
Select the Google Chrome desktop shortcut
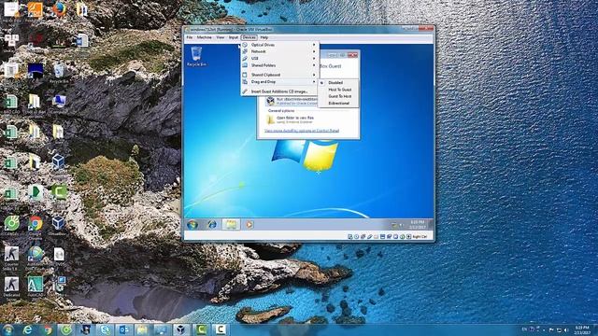[36, 227]
